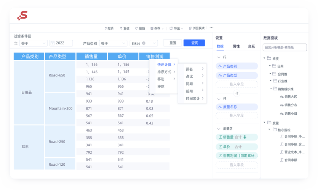
Task: Open the three-dots more options menu
Action: (x=211, y=28)
